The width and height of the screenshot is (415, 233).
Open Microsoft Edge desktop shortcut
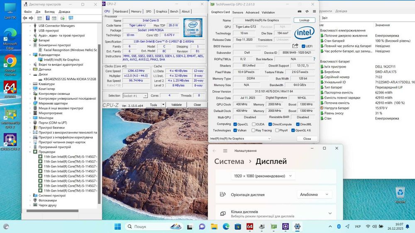[10, 38]
